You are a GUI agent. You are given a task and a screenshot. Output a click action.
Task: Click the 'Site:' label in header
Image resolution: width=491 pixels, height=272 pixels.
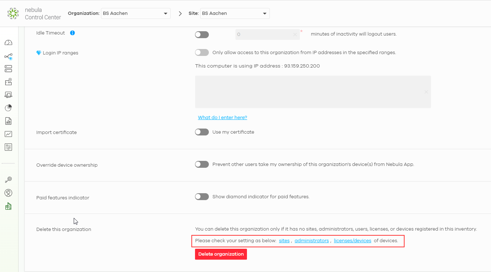point(194,13)
